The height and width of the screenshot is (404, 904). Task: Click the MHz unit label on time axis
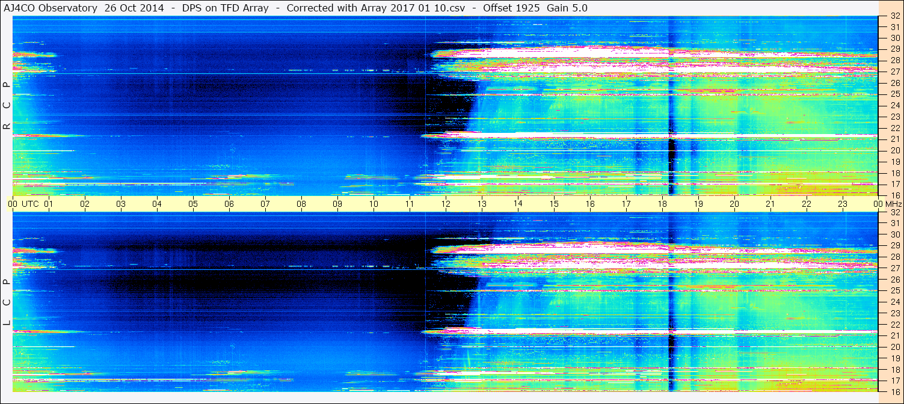893,204
